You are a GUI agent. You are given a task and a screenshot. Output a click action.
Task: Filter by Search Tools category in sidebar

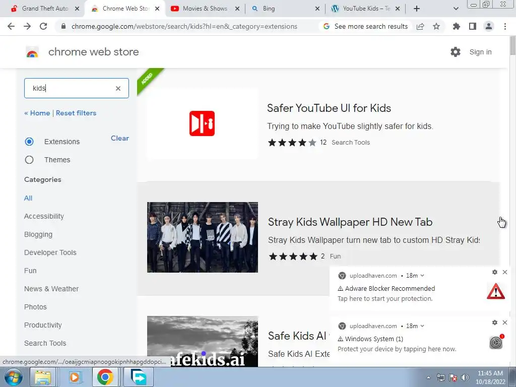coord(45,343)
